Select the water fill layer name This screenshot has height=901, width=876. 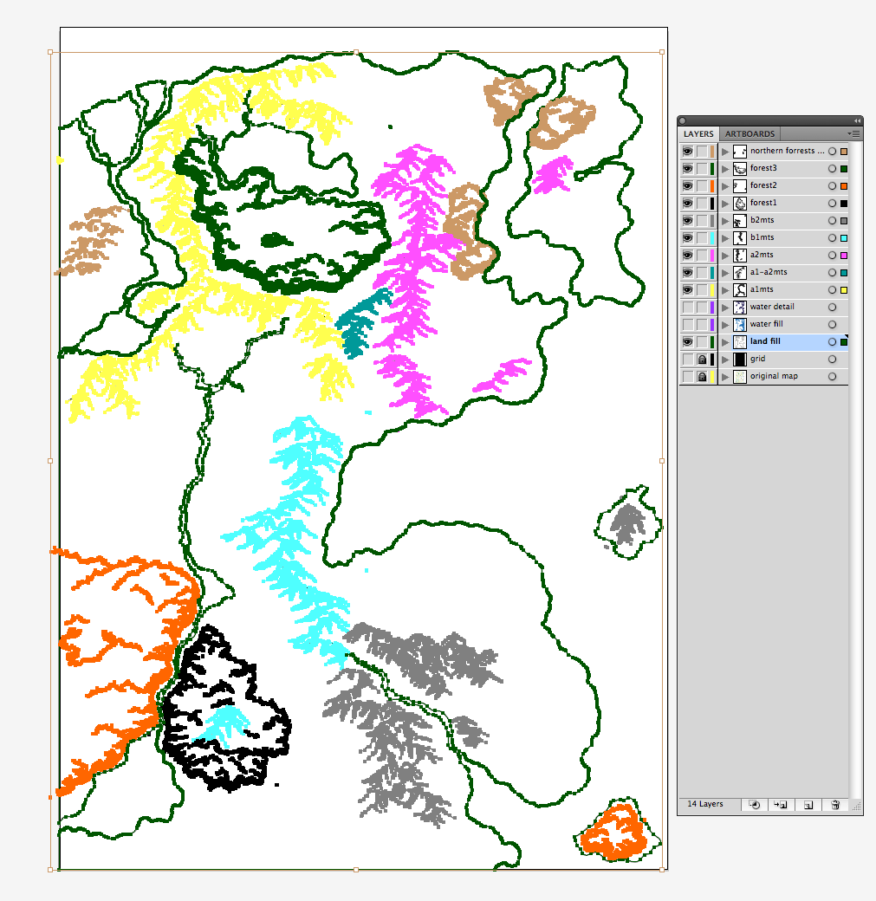click(x=766, y=323)
